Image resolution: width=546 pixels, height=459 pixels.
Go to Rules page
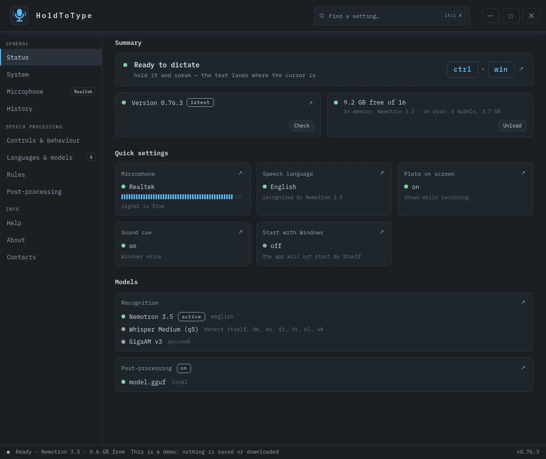point(51,174)
